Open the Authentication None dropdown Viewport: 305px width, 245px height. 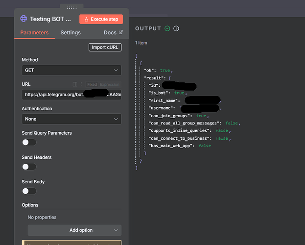[71, 119]
